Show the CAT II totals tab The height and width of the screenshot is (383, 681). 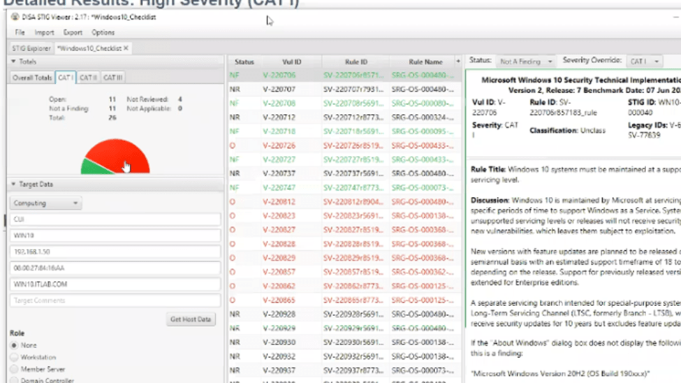click(88, 78)
